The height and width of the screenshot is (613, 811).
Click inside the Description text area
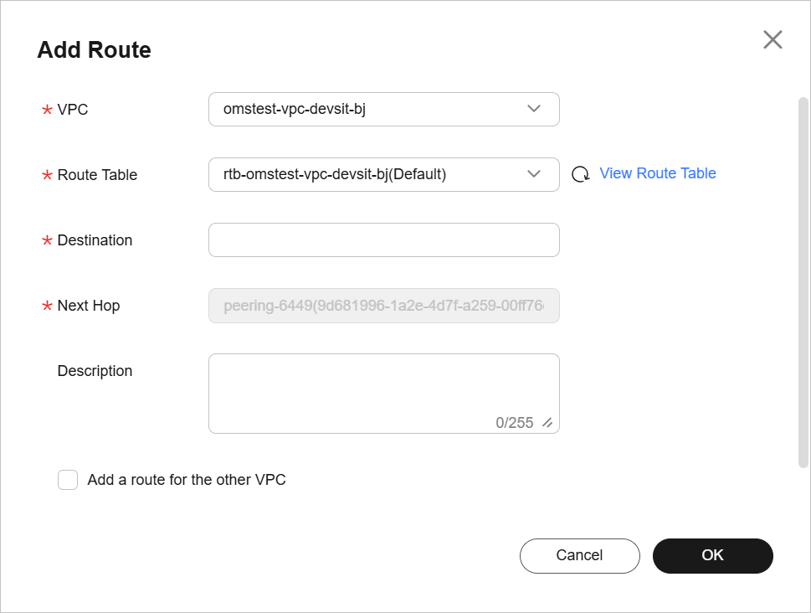383,385
